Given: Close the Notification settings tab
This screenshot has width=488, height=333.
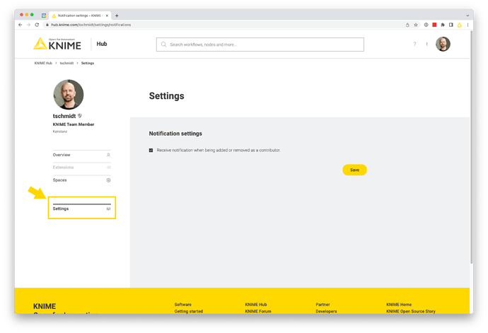Looking at the screenshot, I should (107, 16).
